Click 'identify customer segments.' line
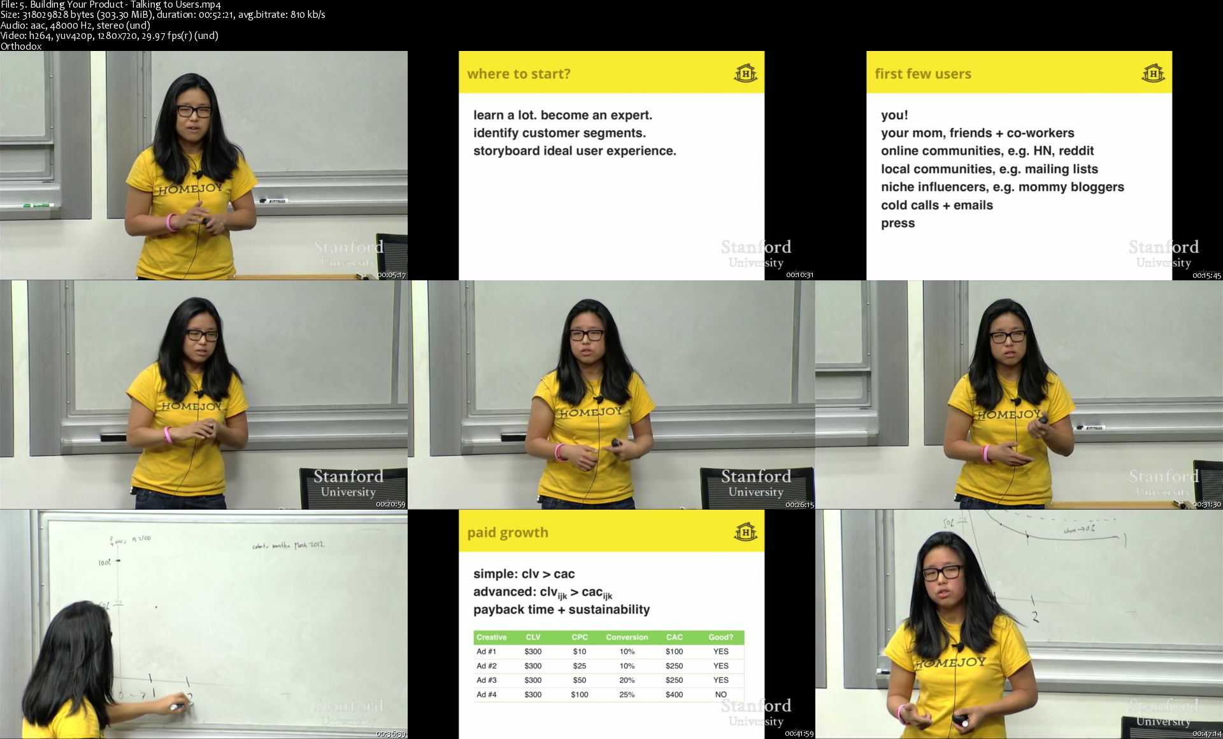1223x739 pixels. 559,133
